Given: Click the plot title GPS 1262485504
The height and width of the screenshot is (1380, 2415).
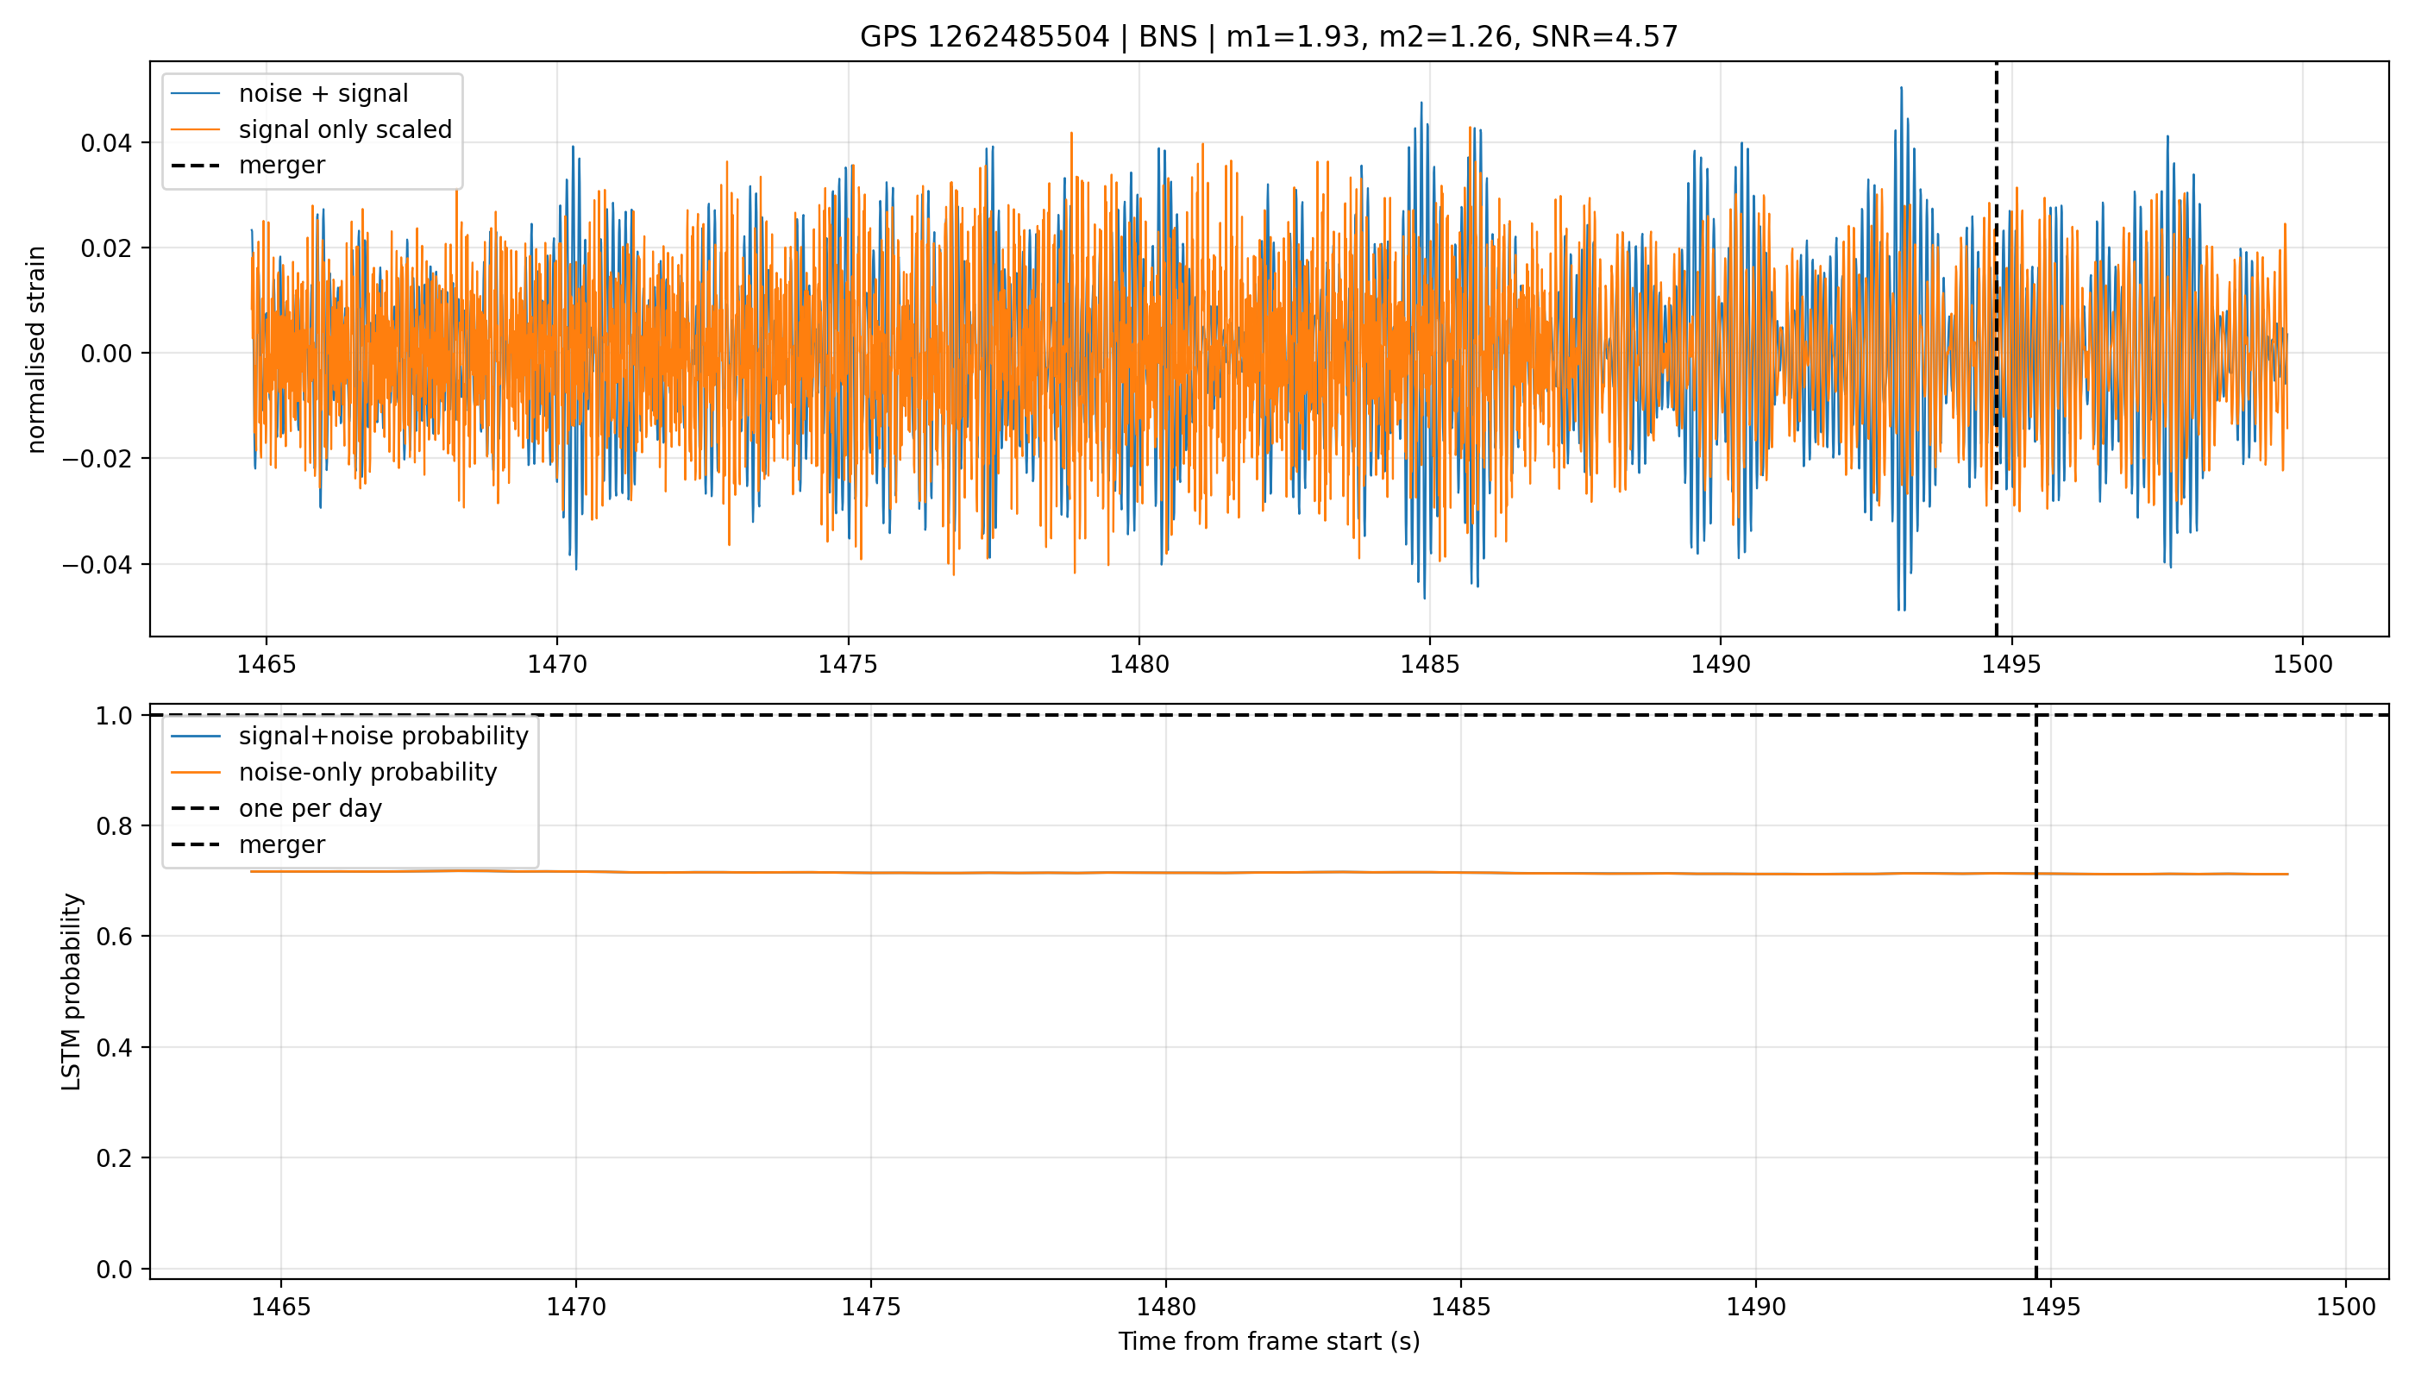Looking at the screenshot, I should point(984,37).
